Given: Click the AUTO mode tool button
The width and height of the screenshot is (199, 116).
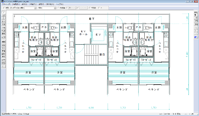Looking at the screenshot, I should tap(3, 37).
